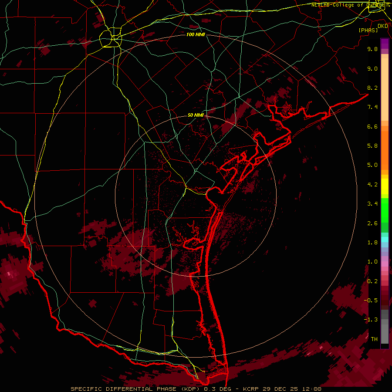Click the -1.3 scale value
Screen dimensions: 392x392
(371, 320)
